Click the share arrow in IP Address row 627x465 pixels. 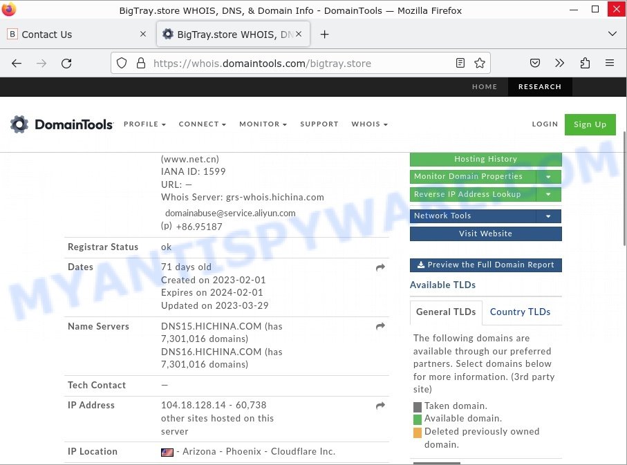380,406
